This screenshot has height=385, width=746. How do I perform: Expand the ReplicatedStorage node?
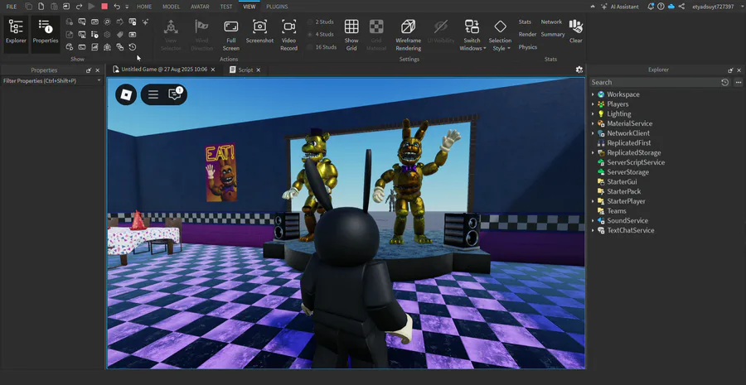coord(593,152)
